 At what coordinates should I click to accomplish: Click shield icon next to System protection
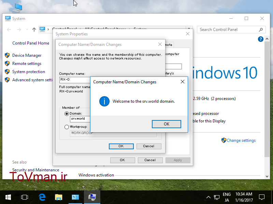[x=7, y=72]
